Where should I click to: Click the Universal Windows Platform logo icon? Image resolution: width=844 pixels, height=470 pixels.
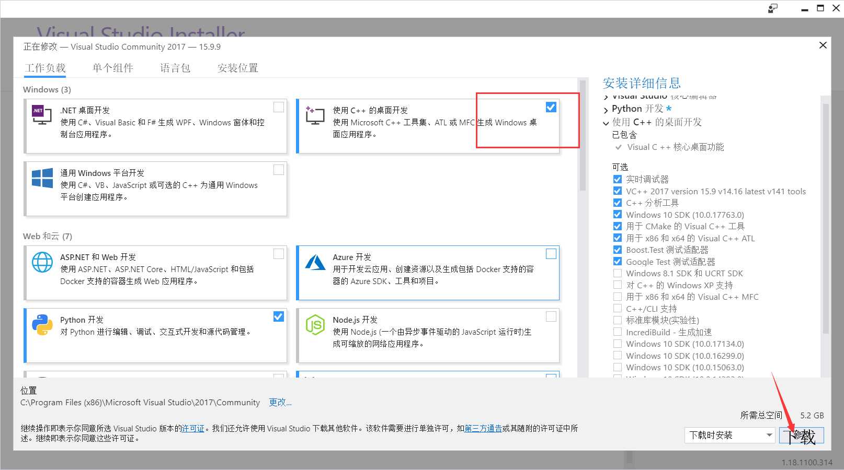42,178
